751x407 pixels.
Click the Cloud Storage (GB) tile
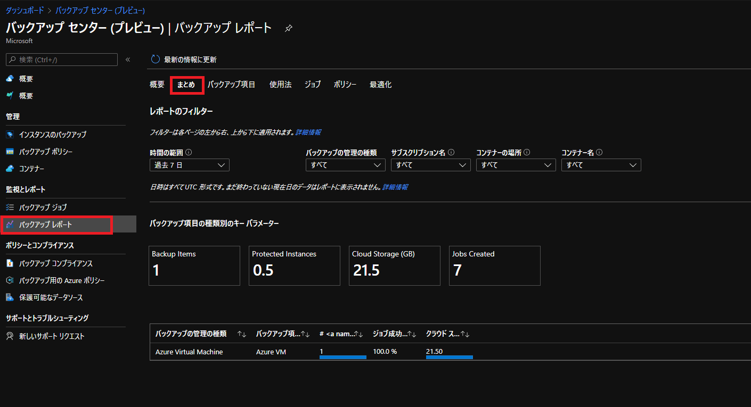point(395,265)
